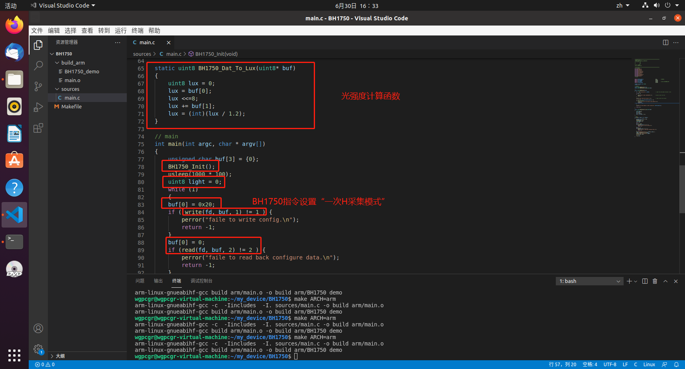Switch to the 问题 panel tab

140,281
